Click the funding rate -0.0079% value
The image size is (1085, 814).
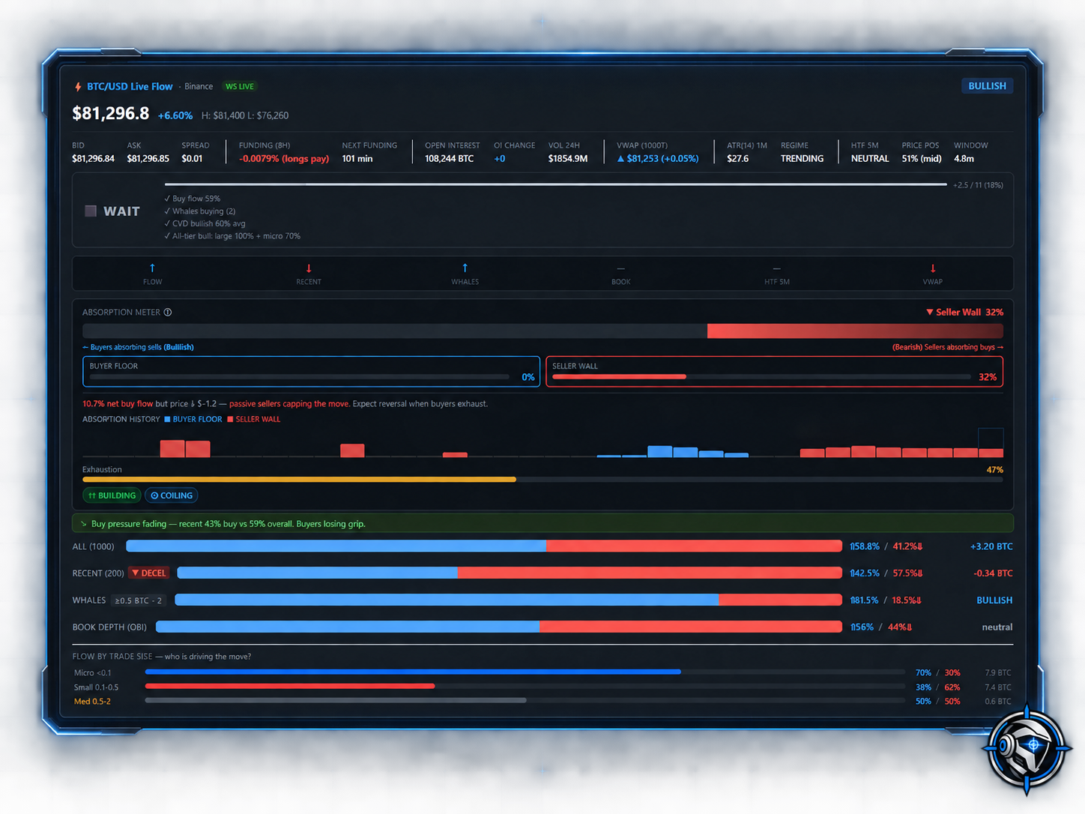pos(284,159)
